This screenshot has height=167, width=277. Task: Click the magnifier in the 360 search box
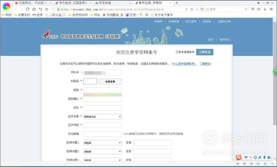246,9
